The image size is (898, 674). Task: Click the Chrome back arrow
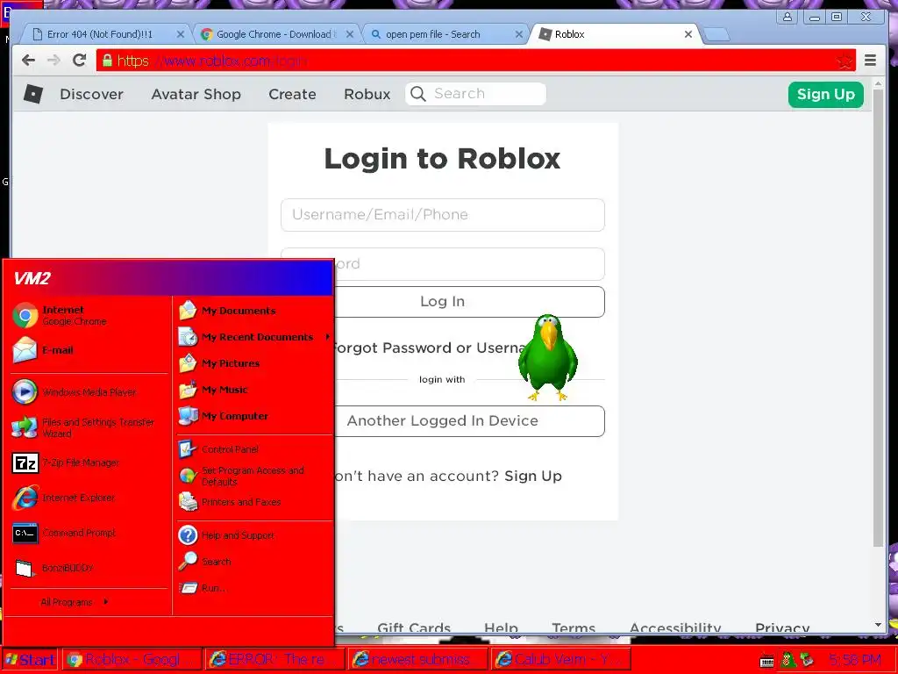(28, 61)
